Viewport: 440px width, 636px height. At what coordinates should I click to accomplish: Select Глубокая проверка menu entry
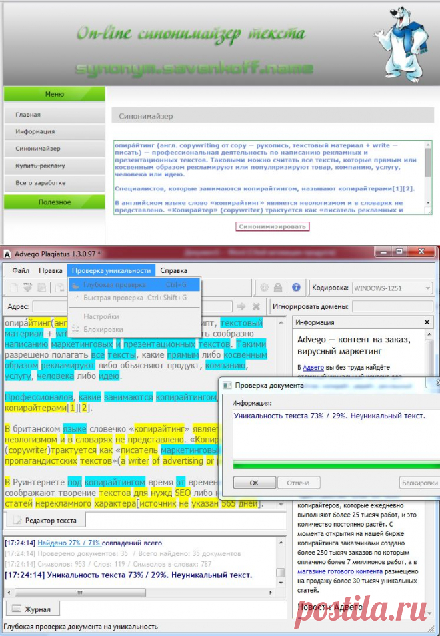point(135,285)
